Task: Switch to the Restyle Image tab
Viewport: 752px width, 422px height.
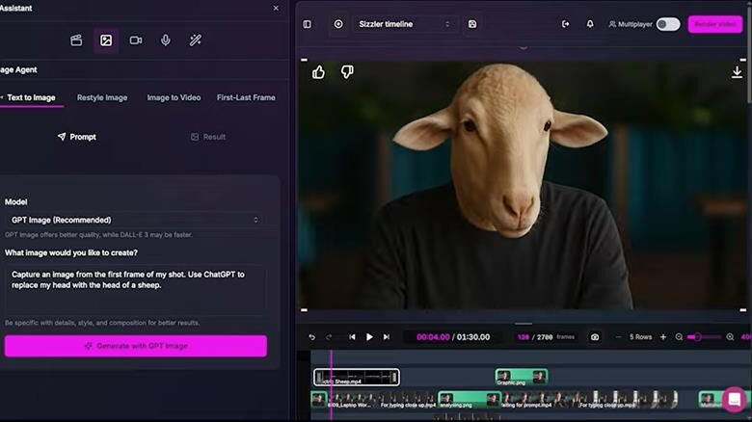Action: click(102, 97)
